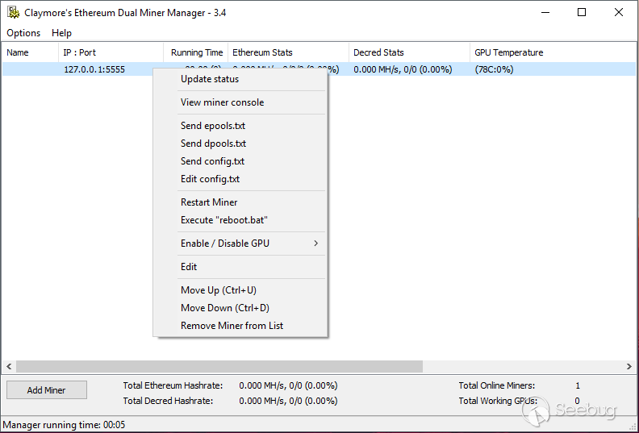The width and height of the screenshot is (639, 433).
Task: Close the miner manager window
Action: (x=619, y=13)
